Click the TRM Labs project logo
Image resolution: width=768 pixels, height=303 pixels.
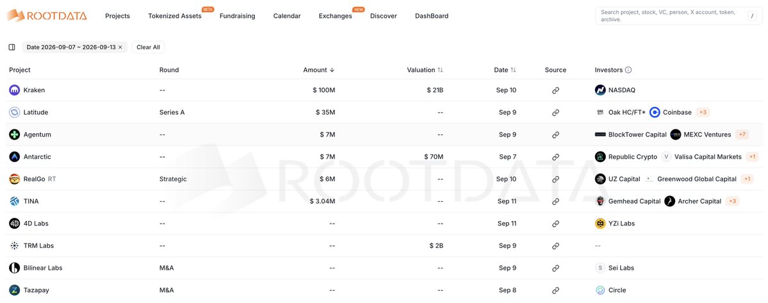coord(15,246)
